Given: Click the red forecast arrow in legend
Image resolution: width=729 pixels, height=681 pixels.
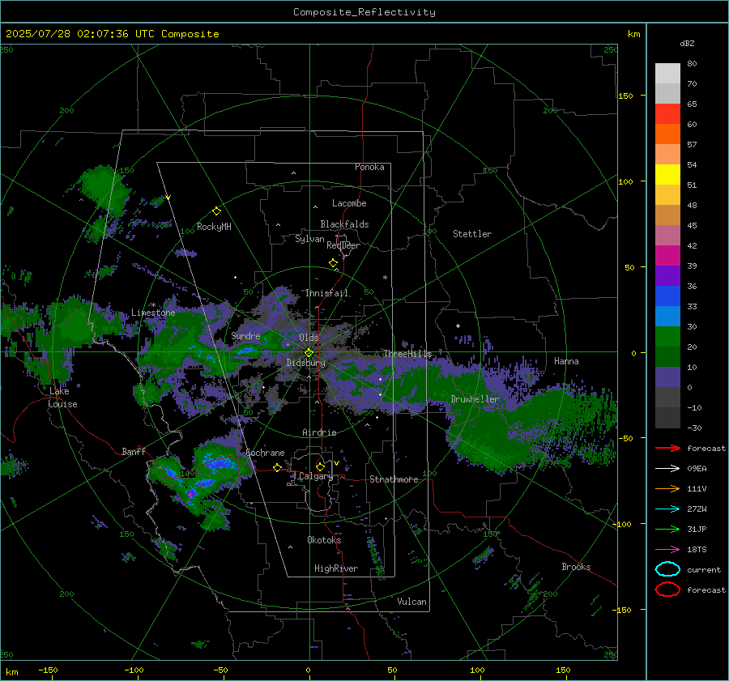Looking at the screenshot, I should (668, 448).
